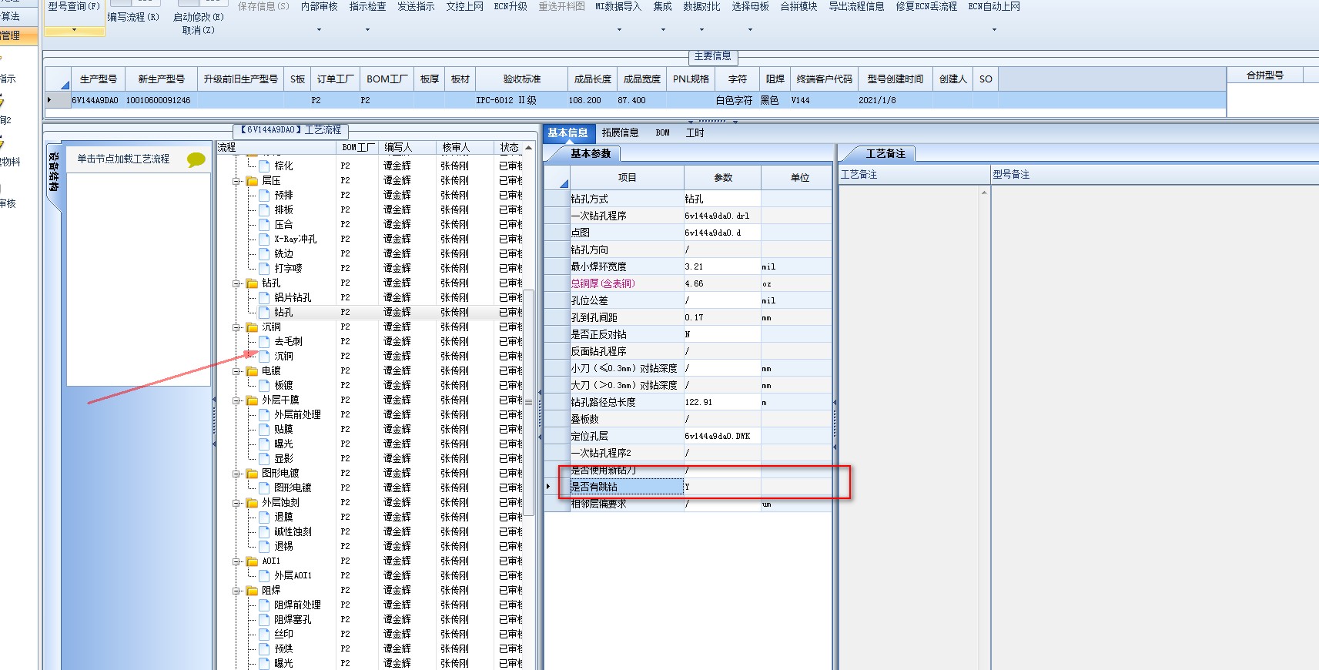Collapse the 外层干膜 tree node
Screen dimensions: 1319x670
coord(237,400)
